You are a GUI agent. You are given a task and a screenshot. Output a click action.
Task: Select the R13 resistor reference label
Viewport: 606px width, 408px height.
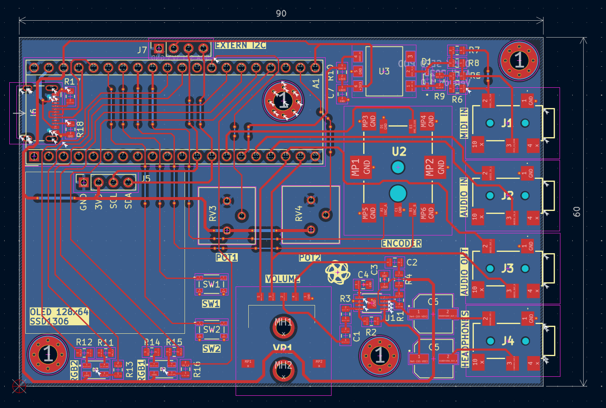(x=130, y=369)
